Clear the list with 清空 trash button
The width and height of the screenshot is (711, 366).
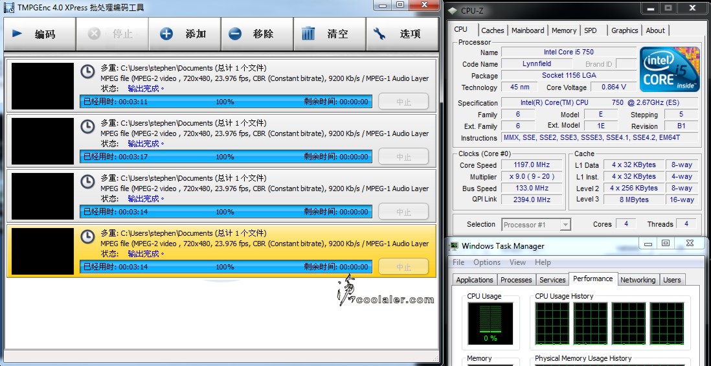(330, 34)
